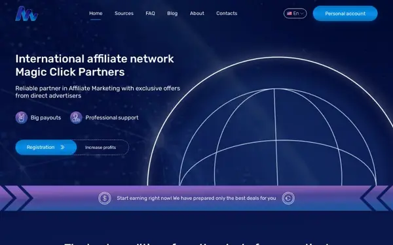Click the Registration button
393x245 pixels.
click(46, 147)
